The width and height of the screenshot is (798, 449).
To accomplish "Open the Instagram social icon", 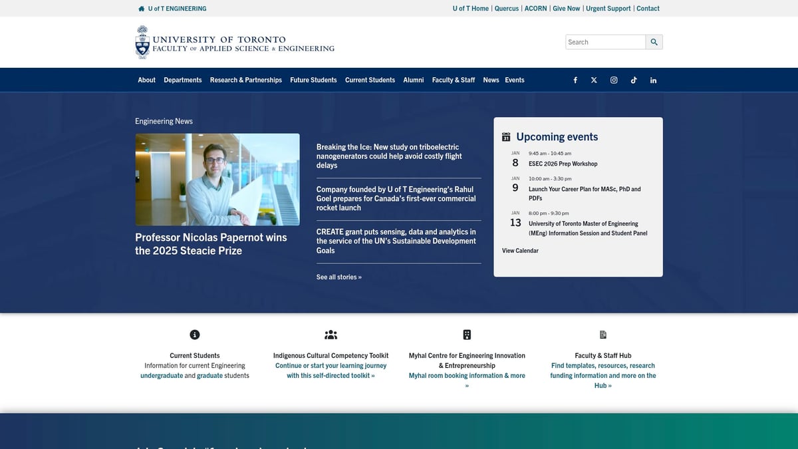I will click(614, 80).
